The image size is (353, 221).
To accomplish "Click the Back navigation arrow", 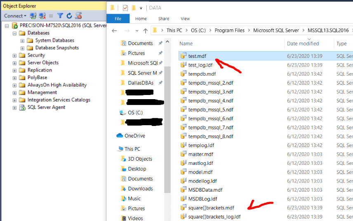I will point(114,31).
